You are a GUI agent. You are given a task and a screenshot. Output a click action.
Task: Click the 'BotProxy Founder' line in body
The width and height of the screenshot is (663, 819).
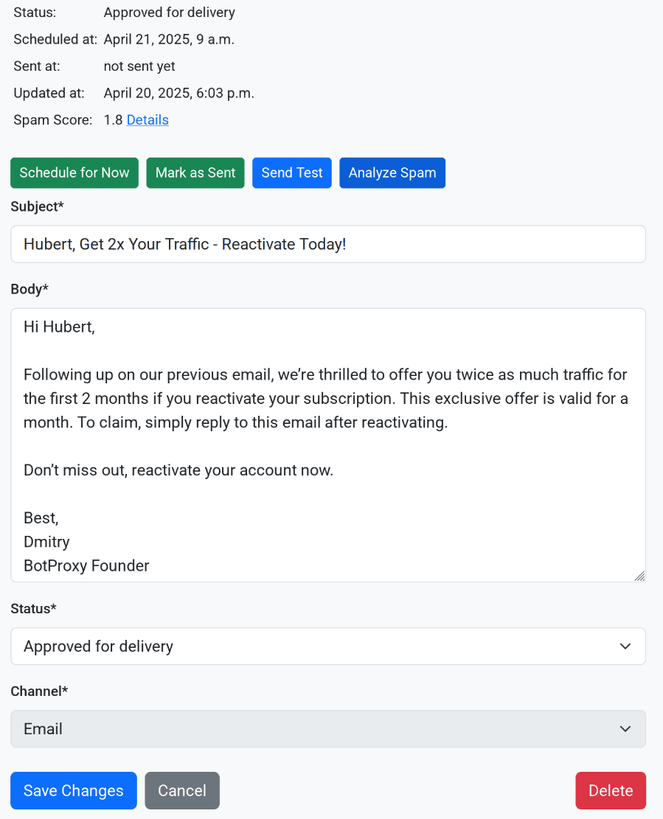[86, 566]
